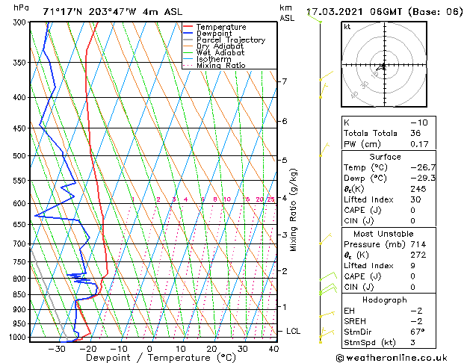Click the 'kt' unit label in hodograph

coord(347,27)
